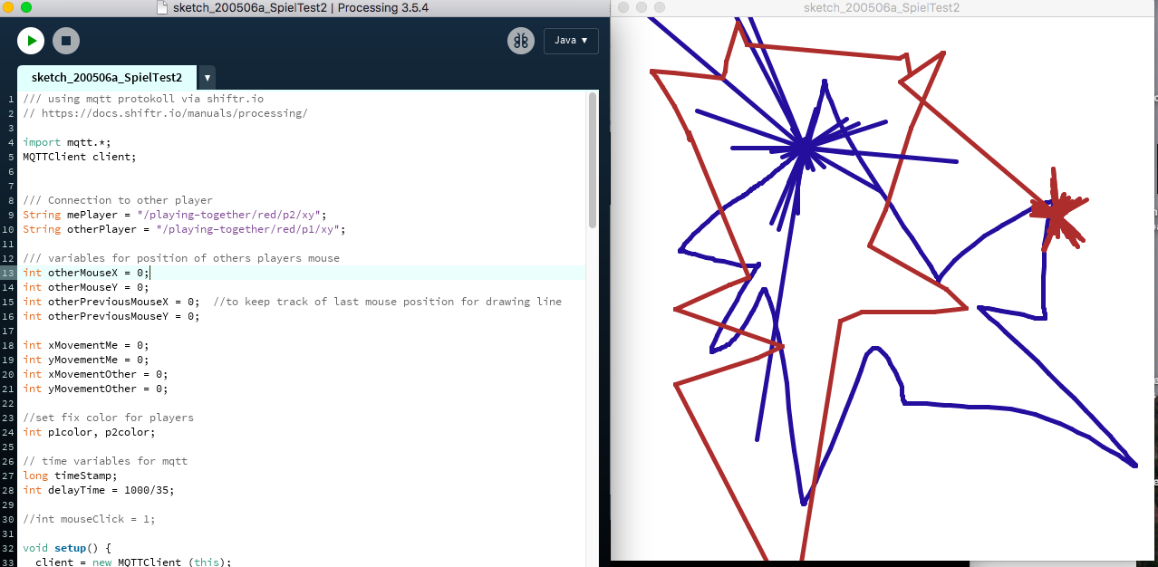The height and width of the screenshot is (567, 1158).
Task: Click the code editor vertical scrollbar
Action: (x=593, y=161)
